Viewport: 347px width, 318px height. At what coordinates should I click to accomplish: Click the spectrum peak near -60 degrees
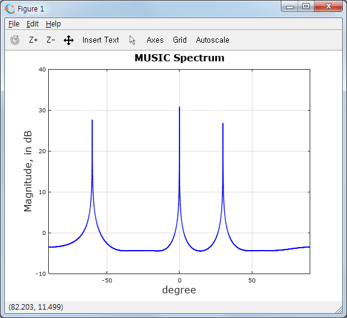[92, 120]
